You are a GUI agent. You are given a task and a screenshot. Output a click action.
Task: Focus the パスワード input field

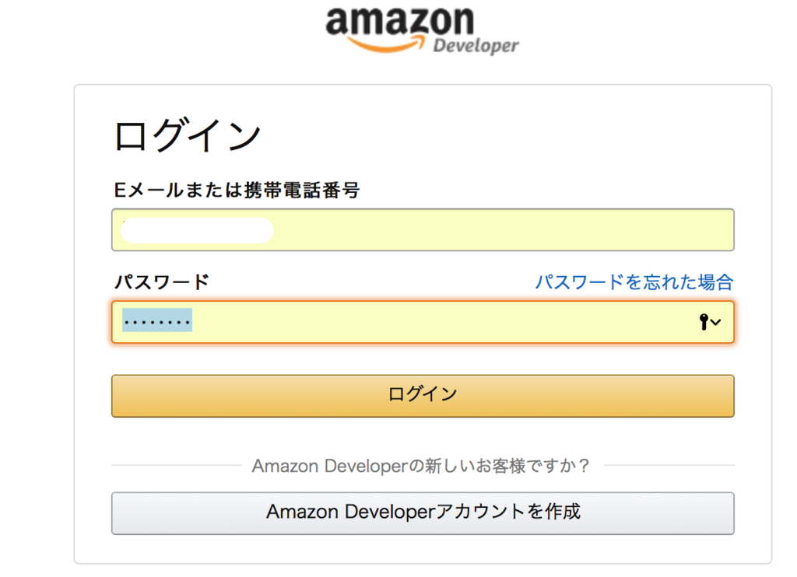pyautogui.click(x=423, y=322)
